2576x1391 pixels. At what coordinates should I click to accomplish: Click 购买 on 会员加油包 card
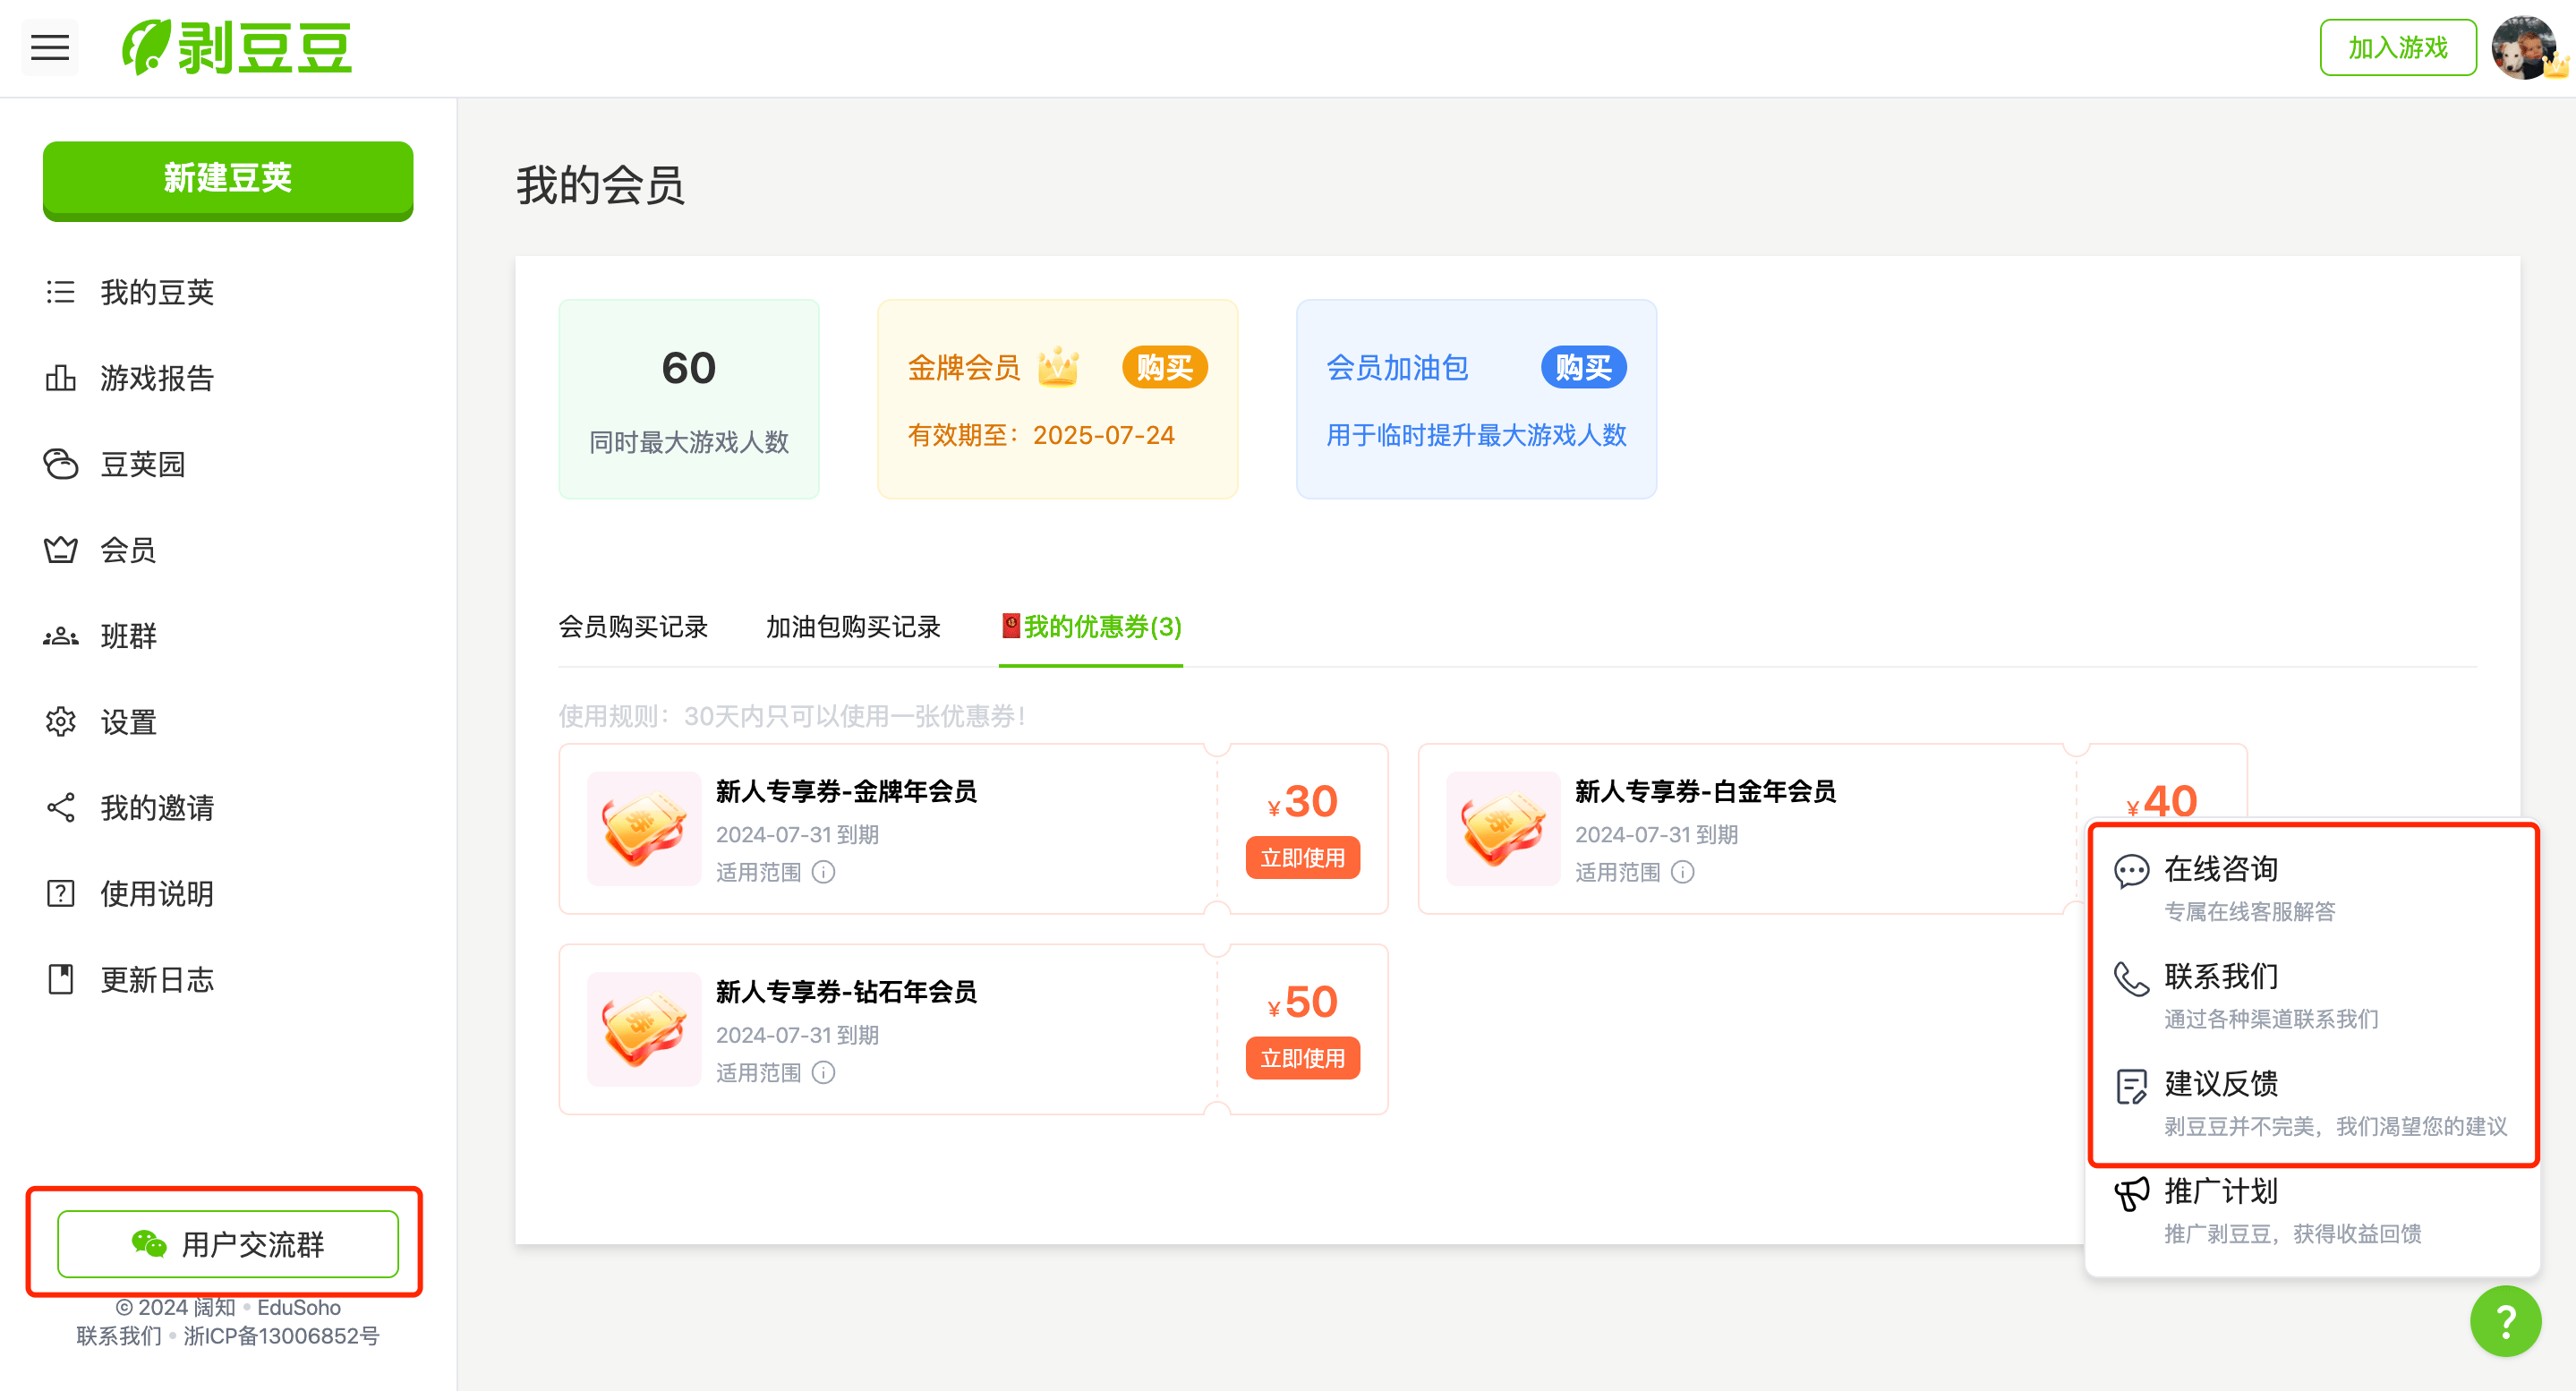1583,367
